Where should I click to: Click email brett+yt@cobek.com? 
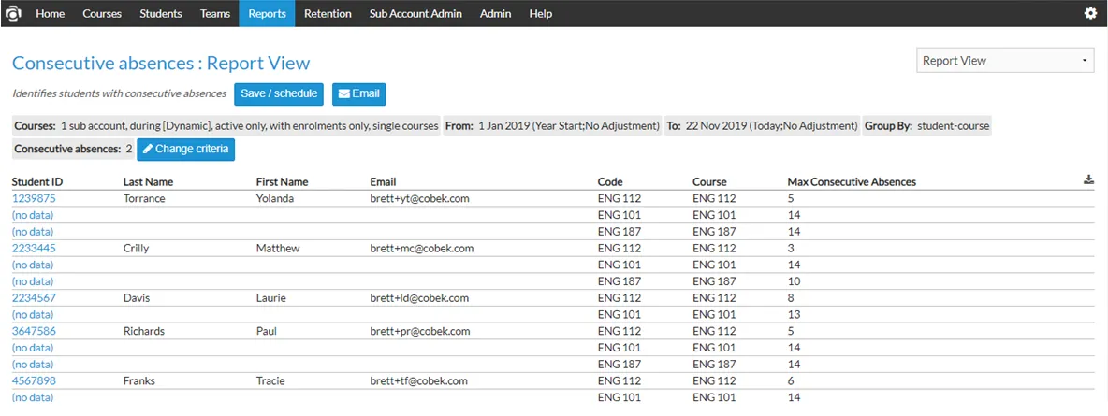420,198
